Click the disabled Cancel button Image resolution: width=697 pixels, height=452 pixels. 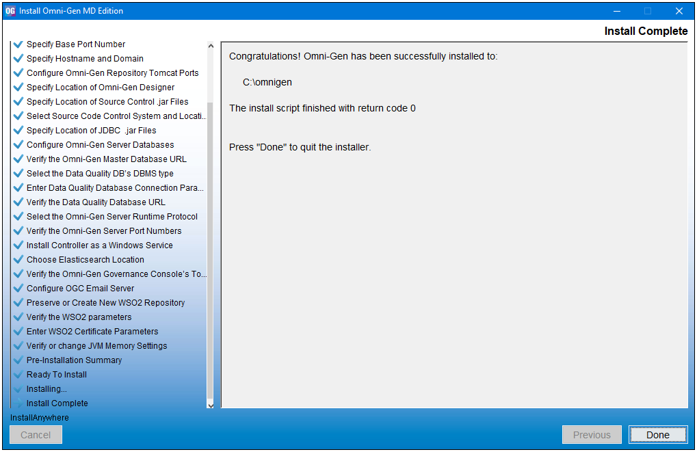36,434
